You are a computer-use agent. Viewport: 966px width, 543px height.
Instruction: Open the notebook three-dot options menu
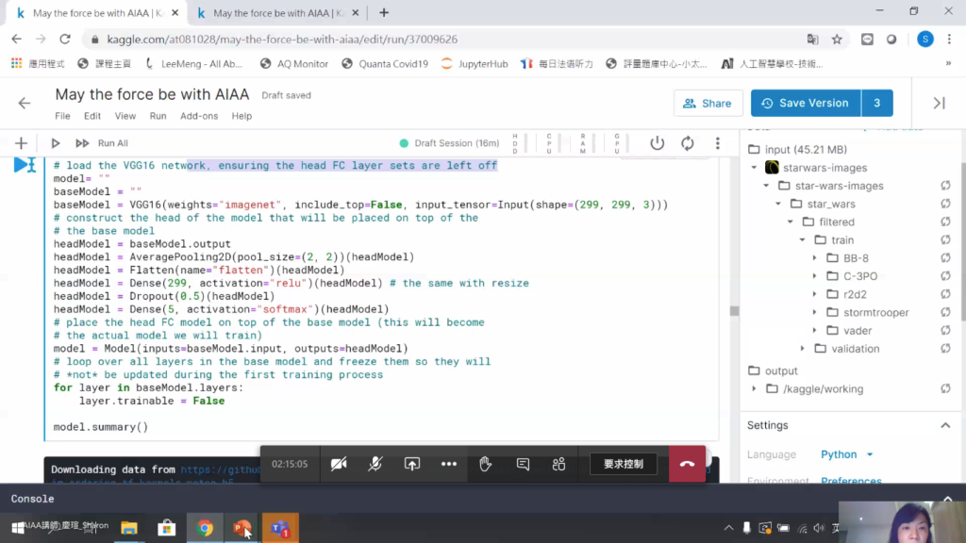tap(718, 143)
